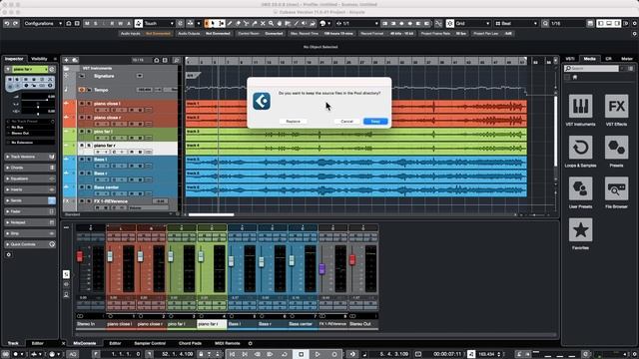The height and width of the screenshot is (359, 639).
Task: Open the Presets tile in Media rack
Action: (616, 151)
